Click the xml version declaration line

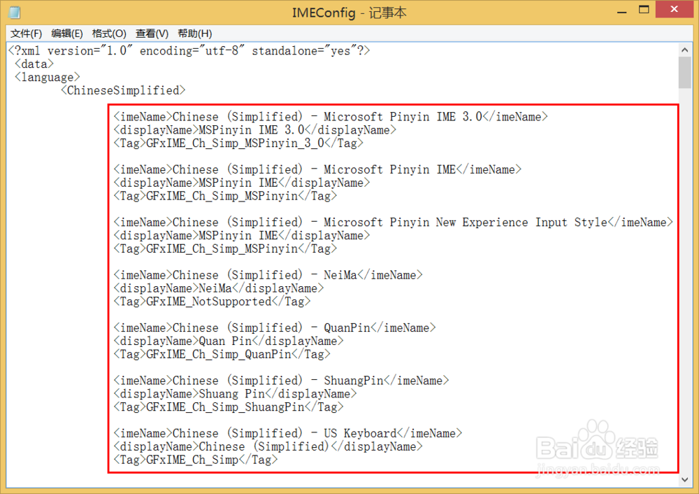(189, 51)
